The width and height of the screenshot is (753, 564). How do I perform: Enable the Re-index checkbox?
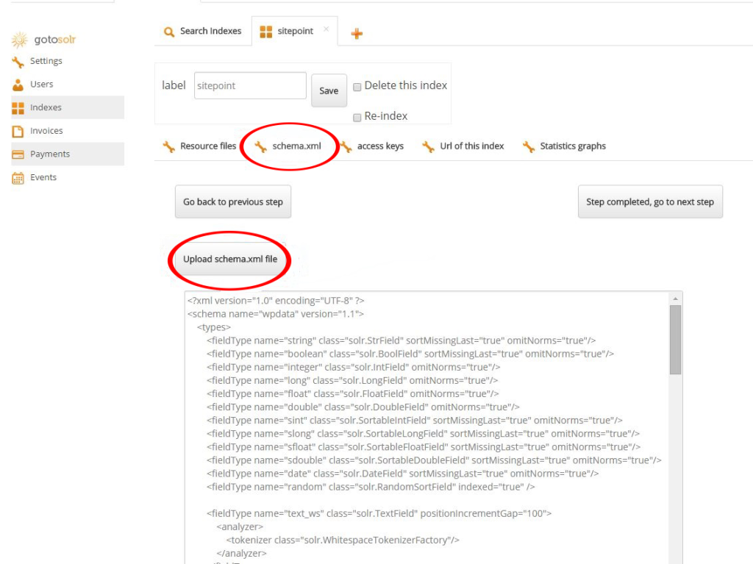click(357, 117)
